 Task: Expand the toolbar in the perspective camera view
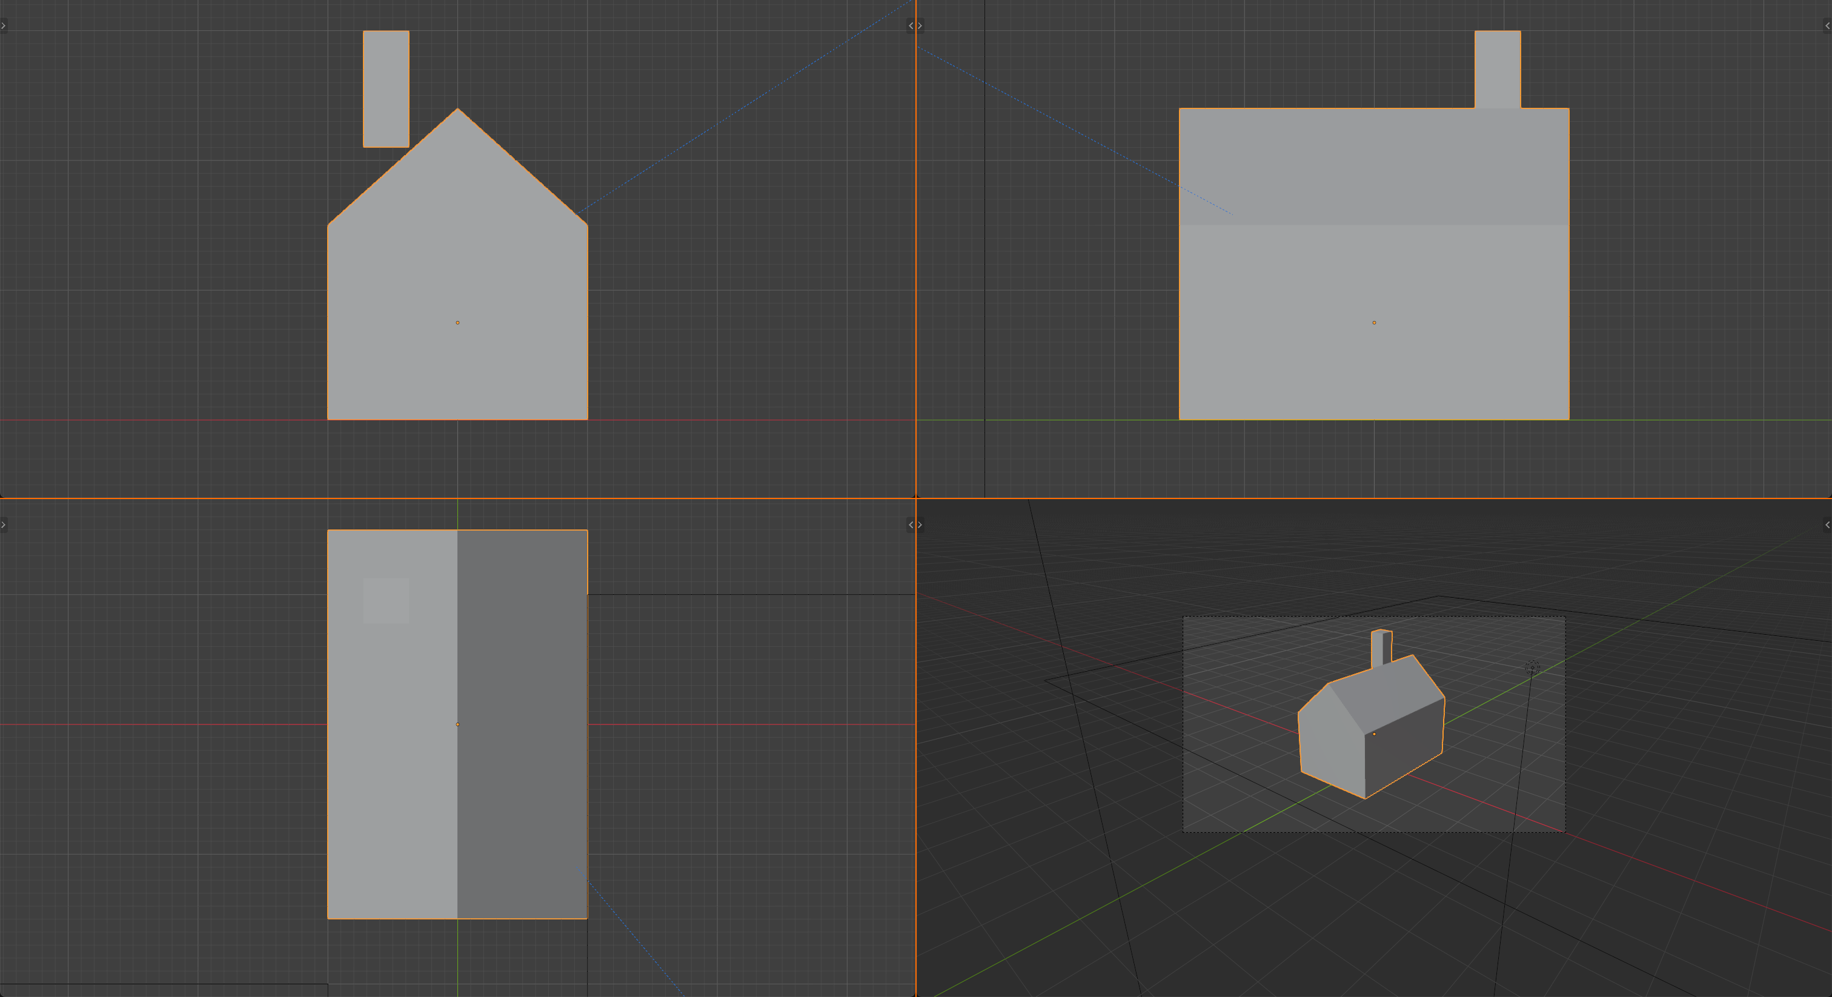point(920,525)
